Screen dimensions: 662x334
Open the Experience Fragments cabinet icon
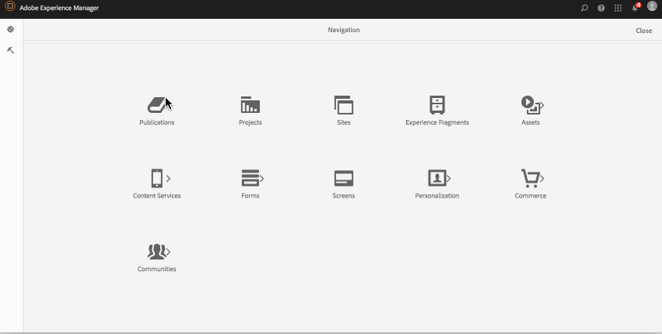click(437, 105)
